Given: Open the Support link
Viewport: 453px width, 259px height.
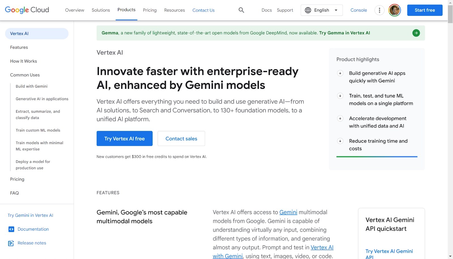Looking at the screenshot, I should click(x=285, y=10).
